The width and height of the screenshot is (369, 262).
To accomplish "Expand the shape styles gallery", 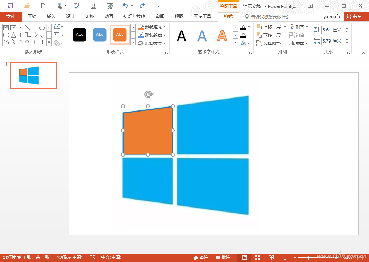I will click(x=133, y=42).
